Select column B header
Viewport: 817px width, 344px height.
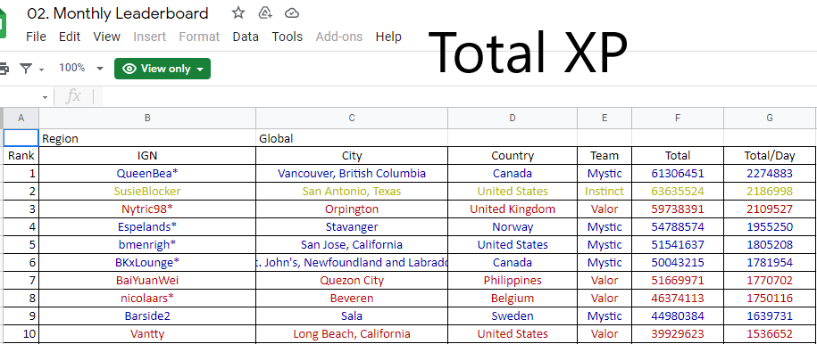click(x=147, y=119)
